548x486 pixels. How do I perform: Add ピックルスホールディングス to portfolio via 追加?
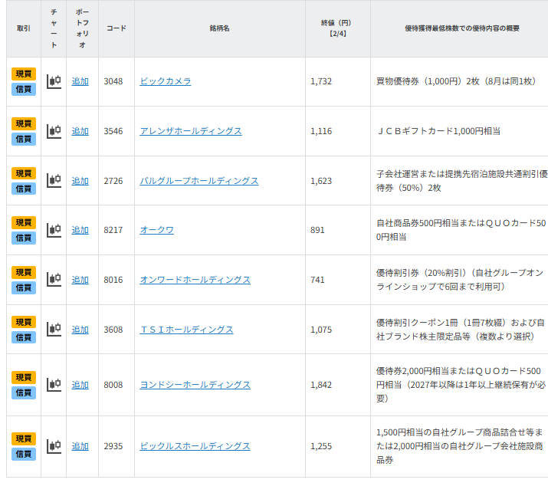[x=80, y=446]
